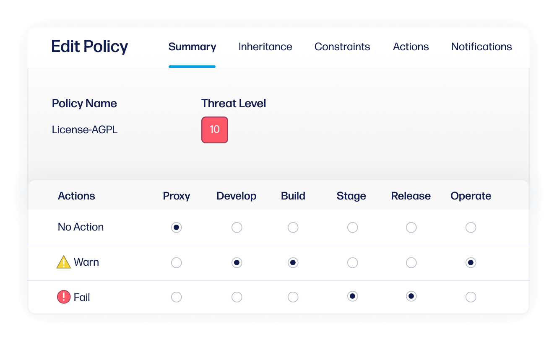The image size is (557, 342).
Task: Go to the Actions tab
Action: click(411, 47)
